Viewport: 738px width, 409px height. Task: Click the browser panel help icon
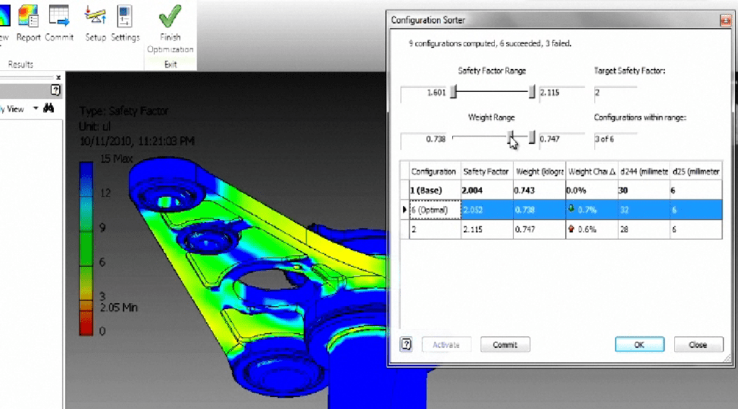(55, 90)
